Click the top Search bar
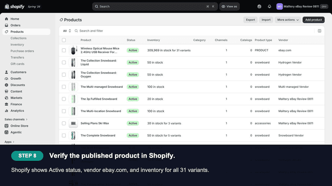 (x=155, y=6)
